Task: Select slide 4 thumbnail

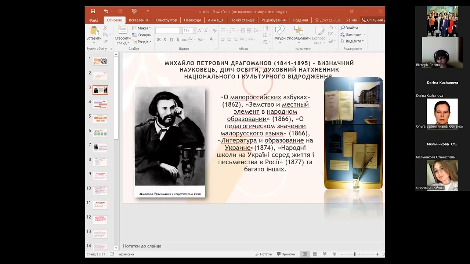Action: tap(100, 104)
